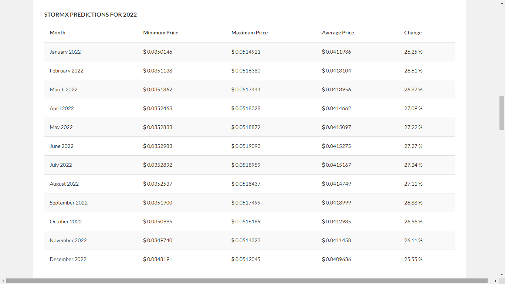Click average price $0.0415097

click(336, 127)
